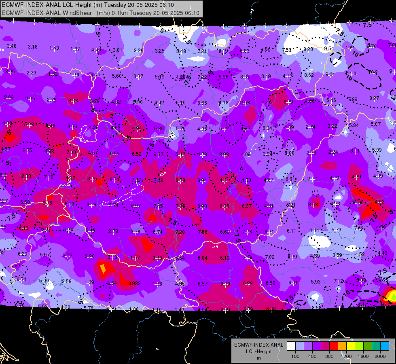The image size is (396, 364).
Task: Click the LCL-Height text in the legend
Action: [x=258, y=351]
